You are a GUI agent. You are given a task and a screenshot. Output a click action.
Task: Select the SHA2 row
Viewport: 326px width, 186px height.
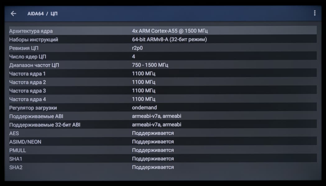pos(163,167)
